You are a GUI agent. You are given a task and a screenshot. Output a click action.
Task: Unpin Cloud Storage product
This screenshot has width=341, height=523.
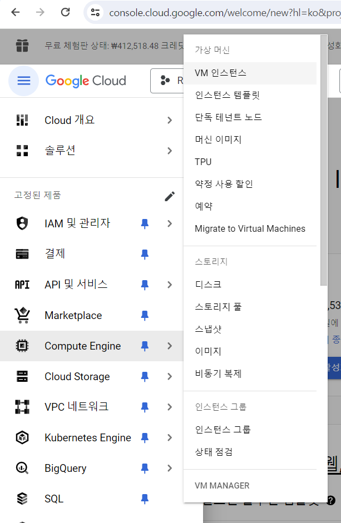pos(145,377)
